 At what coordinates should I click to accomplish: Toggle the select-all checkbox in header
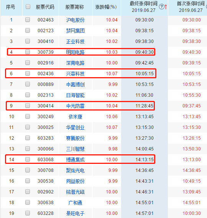point(28,7)
